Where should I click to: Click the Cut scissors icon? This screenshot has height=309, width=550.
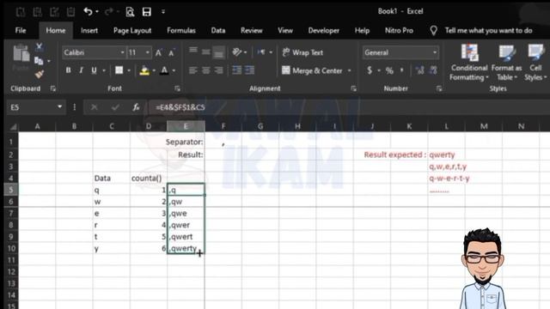pos(39,47)
